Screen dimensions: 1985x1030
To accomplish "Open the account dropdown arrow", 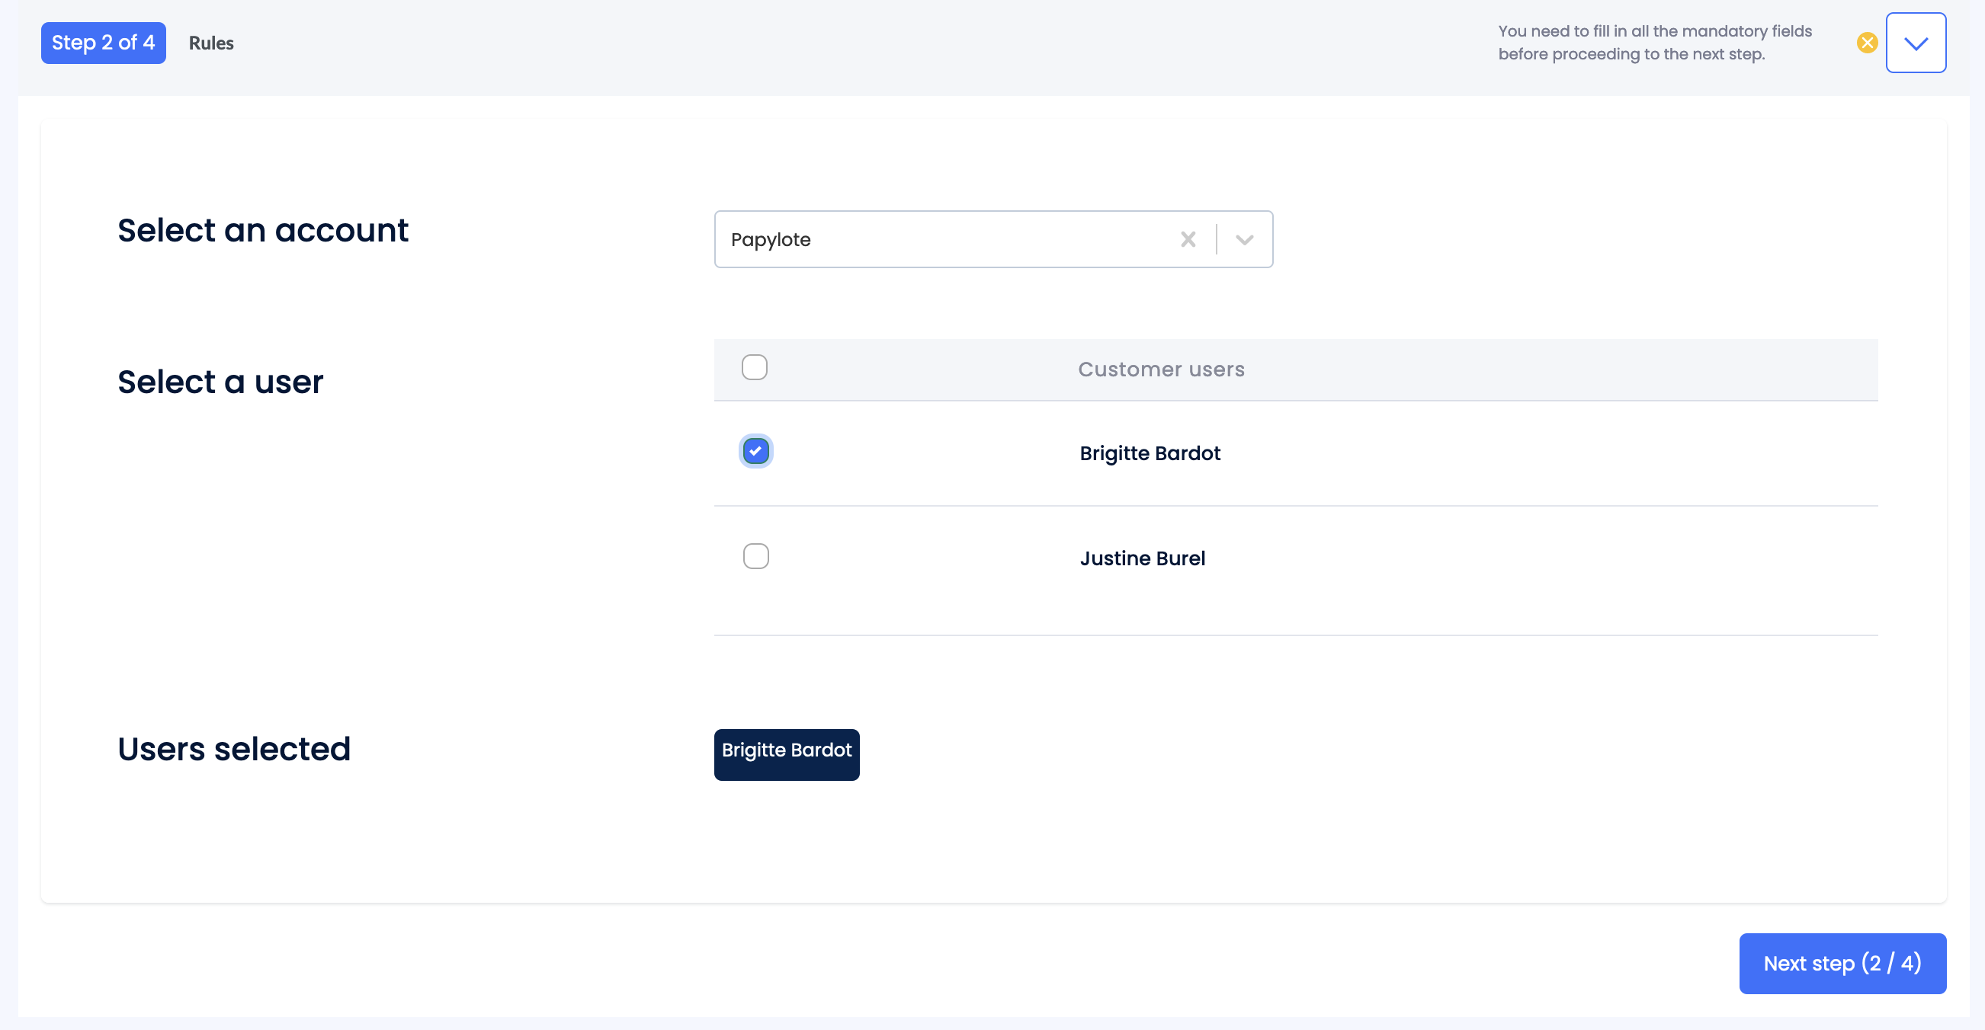I will [x=1244, y=239].
